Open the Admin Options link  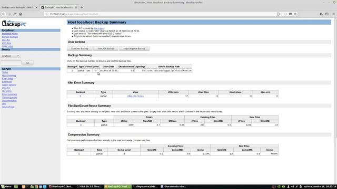coord(9,85)
